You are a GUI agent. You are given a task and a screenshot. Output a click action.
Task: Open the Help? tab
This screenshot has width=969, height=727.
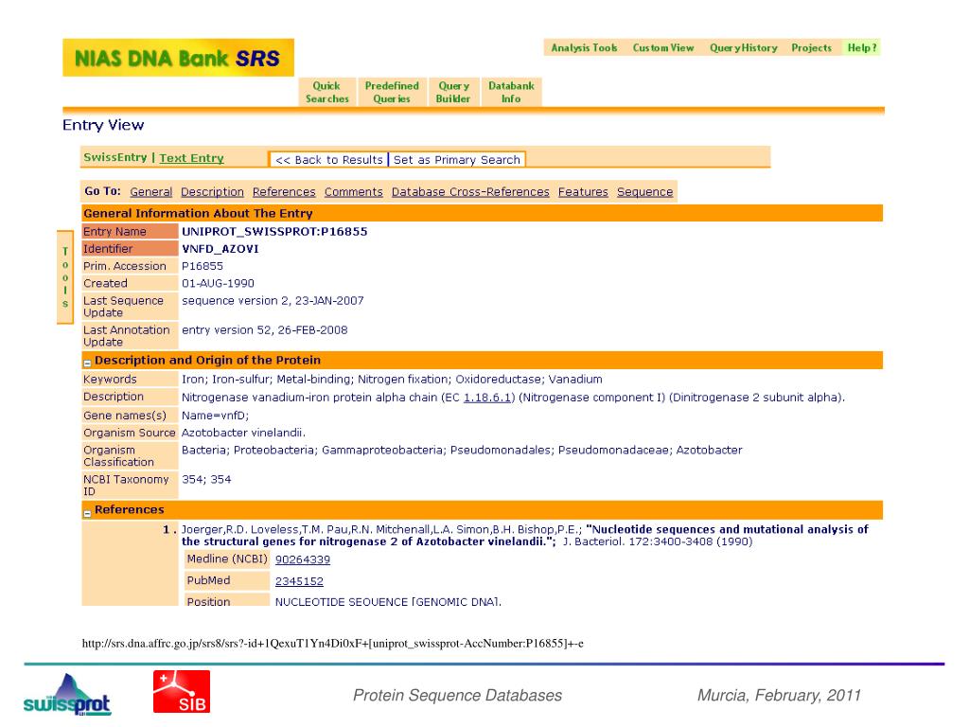pos(861,47)
